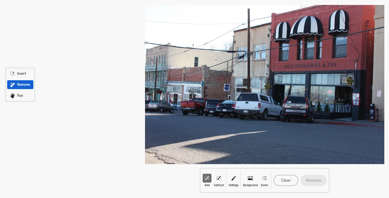Open brush Settings
The image size is (389, 198).
(233, 180)
